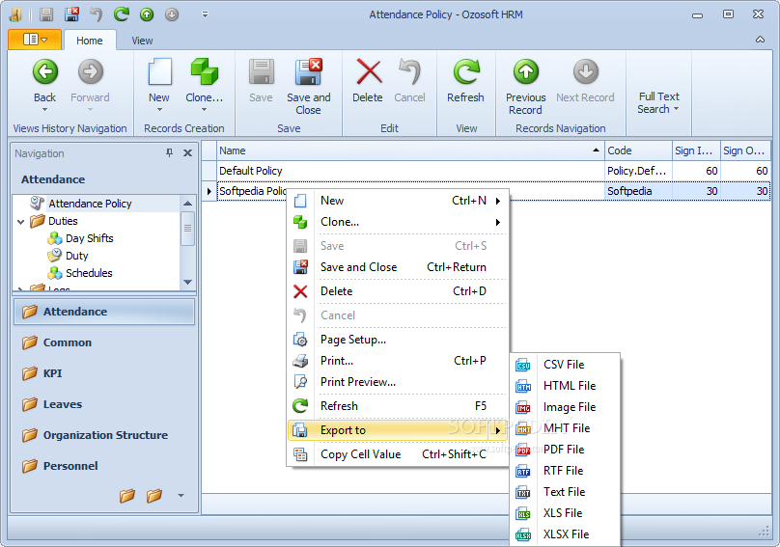
Task: Choose Text File export option
Action: coord(565,492)
